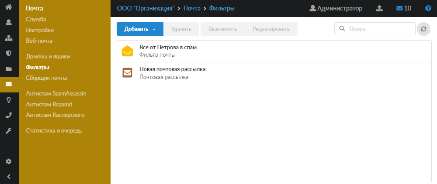Click the Почтовая рассылка subtitle text
The width and height of the screenshot is (437, 184).
coord(164,77)
